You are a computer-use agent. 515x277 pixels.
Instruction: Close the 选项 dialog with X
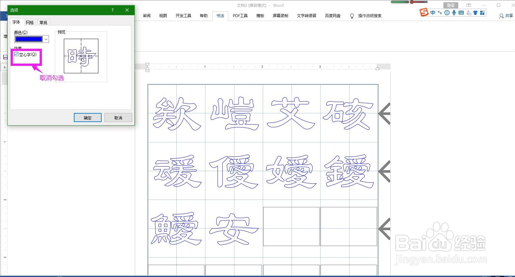point(127,10)
